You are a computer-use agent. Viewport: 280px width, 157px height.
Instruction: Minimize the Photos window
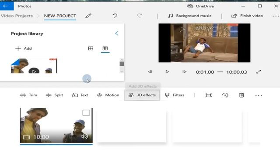point(243,6)
